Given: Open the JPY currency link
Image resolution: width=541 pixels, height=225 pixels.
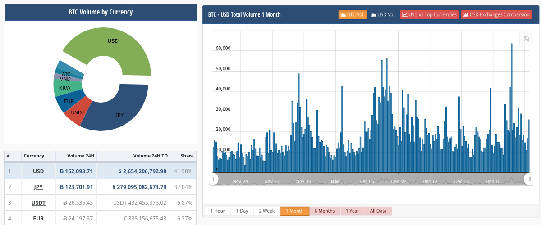Looking at the screenshot, I should click(x=38, y=187).
